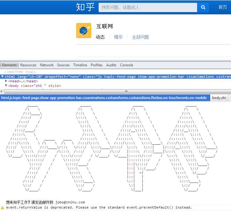Switch to the Elements devtools tab
This screenshot has height=211, width=231.
(9, 65)
